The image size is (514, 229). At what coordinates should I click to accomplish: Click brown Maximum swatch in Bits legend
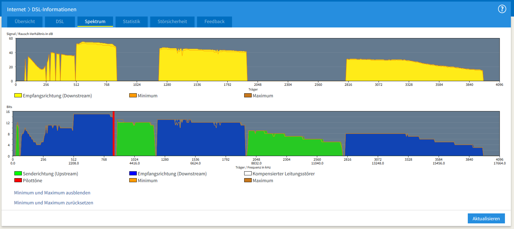coord(248,180)
